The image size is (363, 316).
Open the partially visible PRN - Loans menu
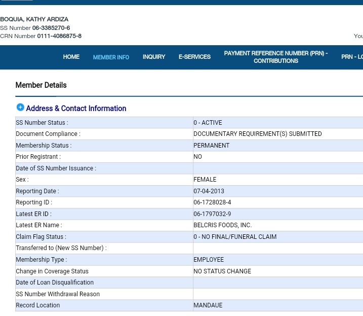pos(351,57)
